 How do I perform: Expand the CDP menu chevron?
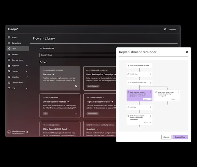27,88
